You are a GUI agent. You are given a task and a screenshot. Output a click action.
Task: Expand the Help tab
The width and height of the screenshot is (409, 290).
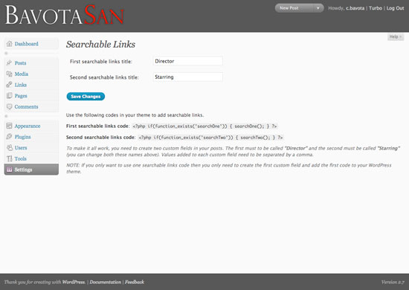coord(396,36)
